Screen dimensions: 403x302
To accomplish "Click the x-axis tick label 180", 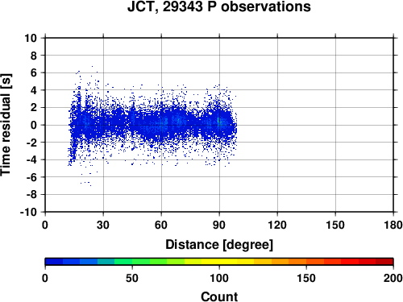I will 393,225.
